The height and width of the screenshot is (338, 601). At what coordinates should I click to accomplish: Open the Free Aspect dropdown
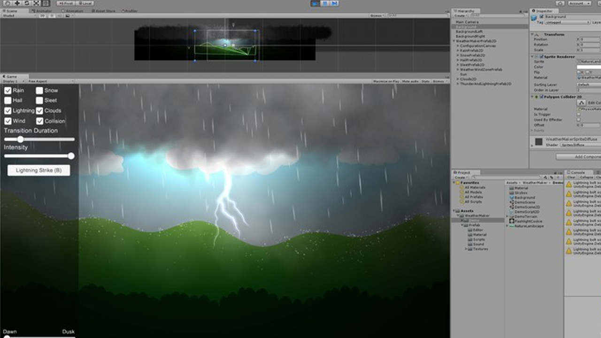[51, 81]
